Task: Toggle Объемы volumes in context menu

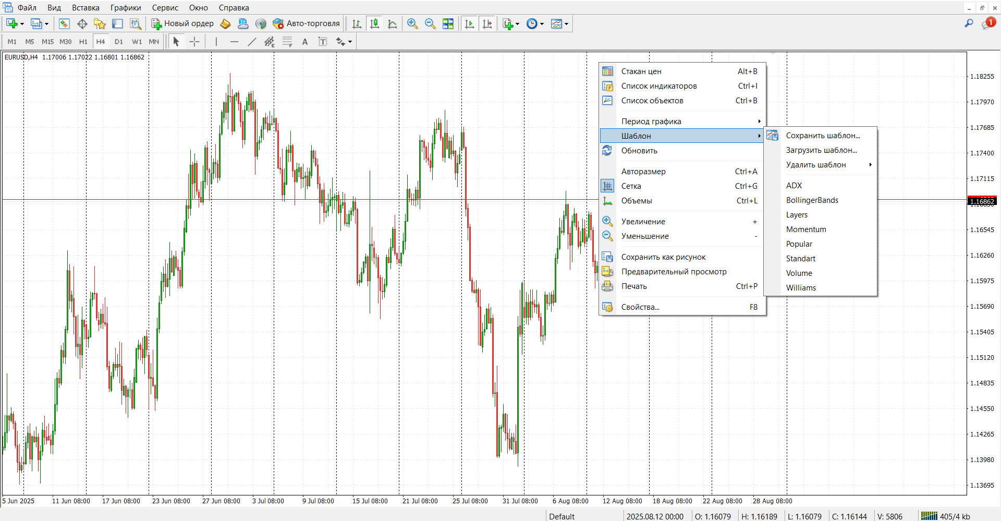Action: 636,201
